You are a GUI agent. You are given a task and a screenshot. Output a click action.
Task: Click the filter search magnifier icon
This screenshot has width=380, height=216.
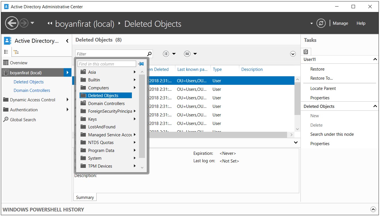pos(149,54)
